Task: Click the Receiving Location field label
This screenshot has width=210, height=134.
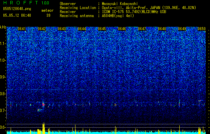Action: [78, 8]
